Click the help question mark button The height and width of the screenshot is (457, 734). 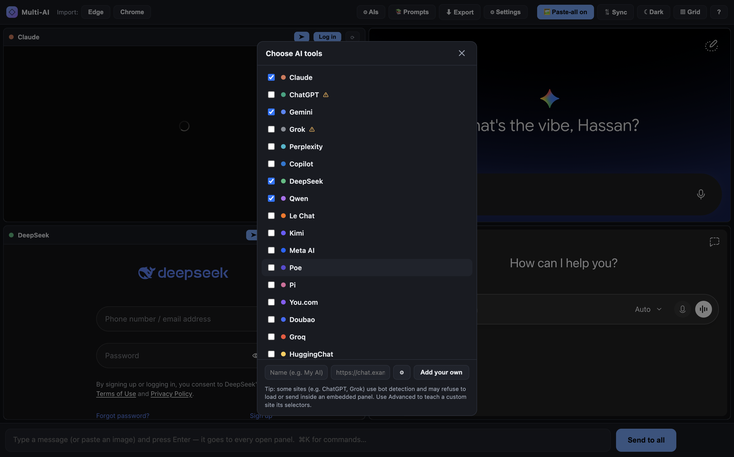click(719, 12)
